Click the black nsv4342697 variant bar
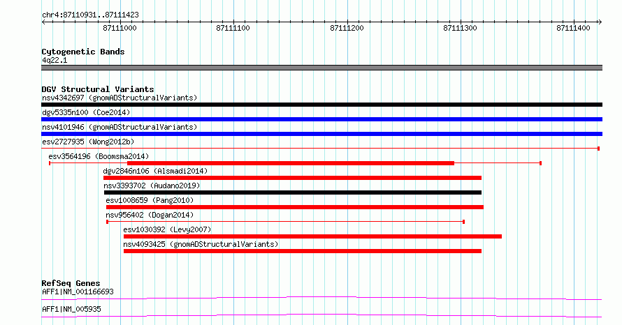622x325 pixels. point(321,105)
